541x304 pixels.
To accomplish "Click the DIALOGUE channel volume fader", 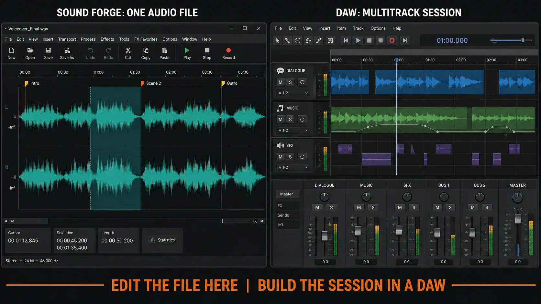I will click(x=325, y=236).
